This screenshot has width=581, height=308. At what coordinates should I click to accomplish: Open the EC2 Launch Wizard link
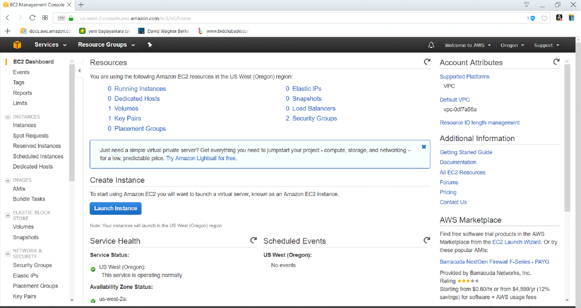[x=516, y=242]
